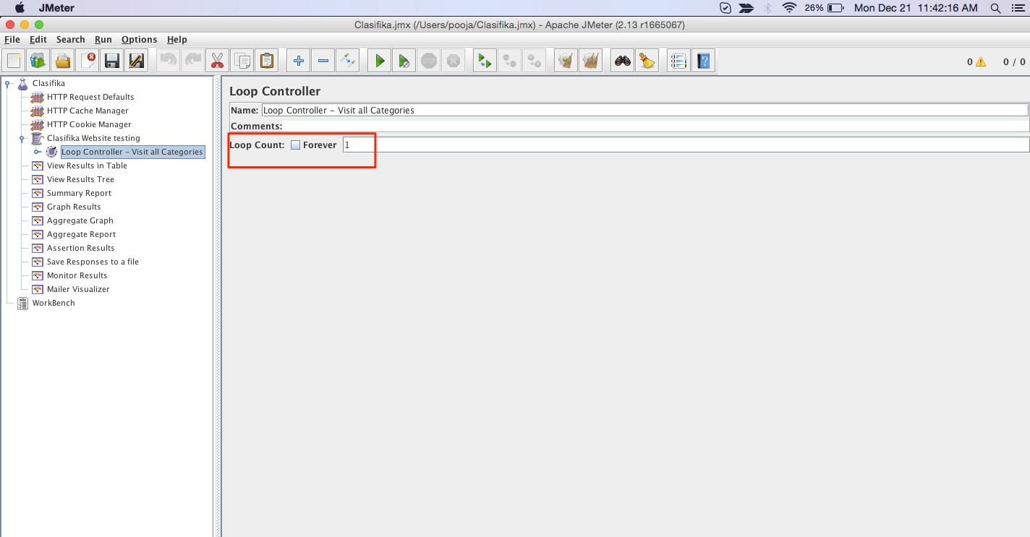Select Summary Report in tree
1030x537 pixels.
(x=79, y=193)
